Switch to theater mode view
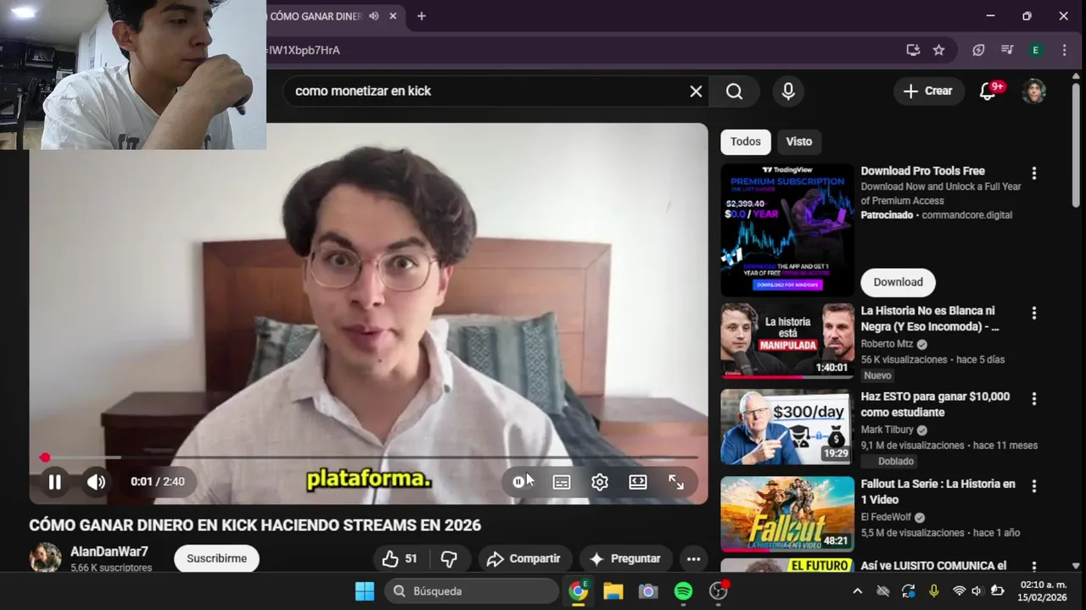Screen dimensions: 1086x610 tap(638, 482)
